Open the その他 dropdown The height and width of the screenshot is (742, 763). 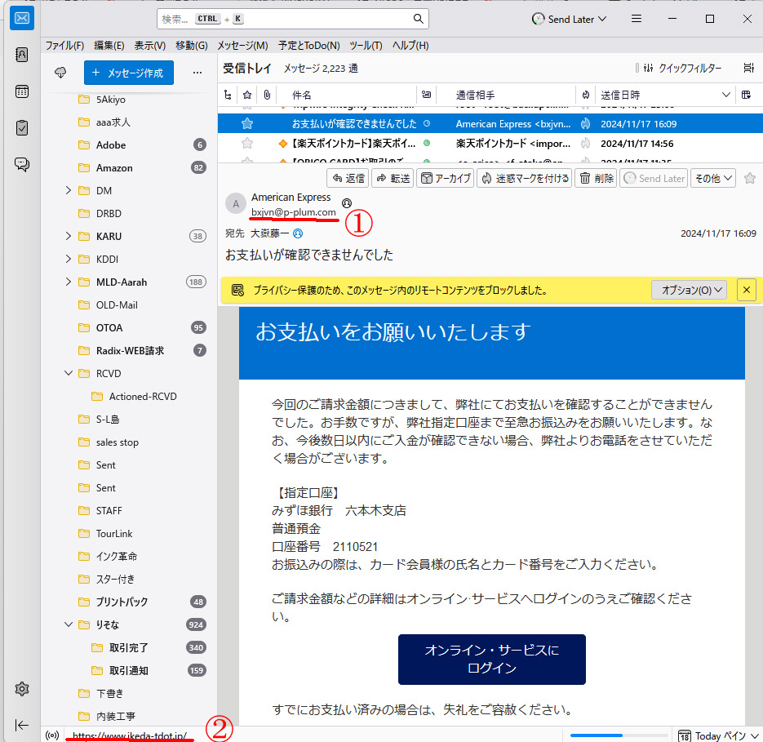tap(713, 178)
